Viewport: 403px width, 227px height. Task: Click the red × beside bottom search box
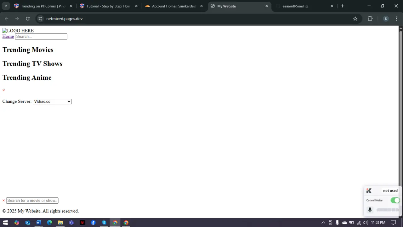(4, 201)
